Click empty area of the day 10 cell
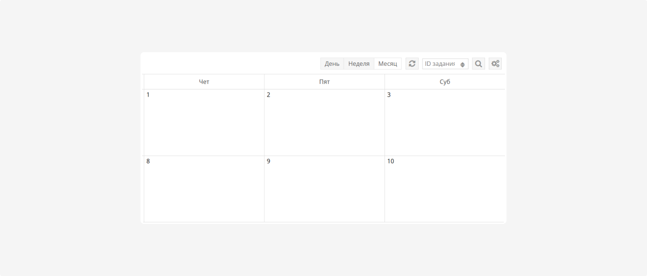Image resolution: width=647 pixels, height=276 pixels. [445, 193]
